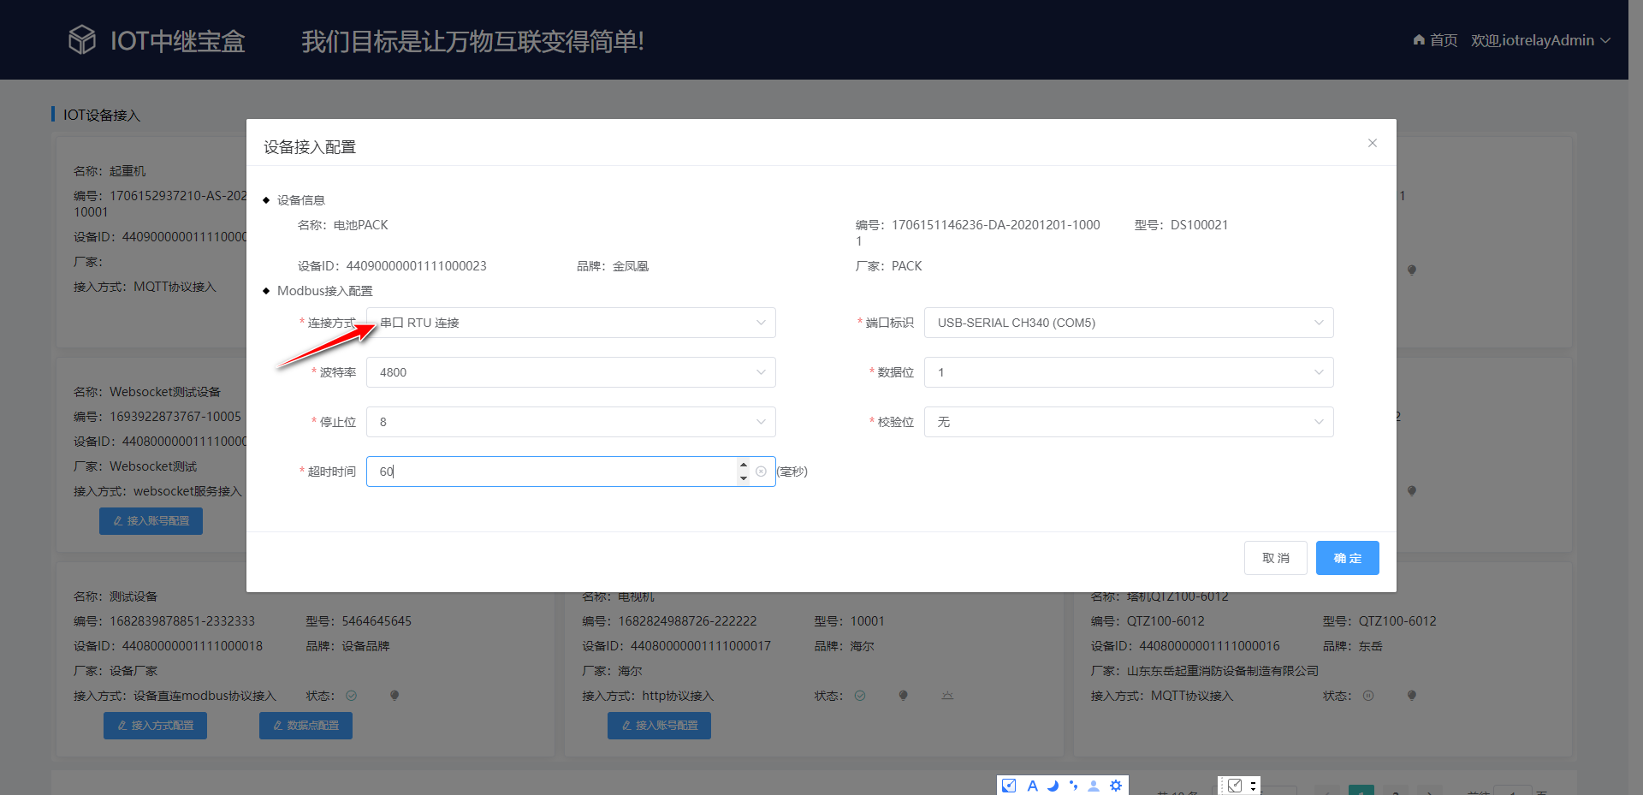Open the 端口标识 dropdown for USB-SERIAL CH340
Viewport: 1643px width, 795px height.
pyautogui.click(x=1128, y=323)
